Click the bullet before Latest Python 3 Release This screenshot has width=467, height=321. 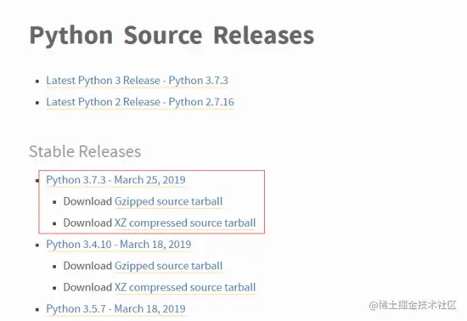pos(37,81)
